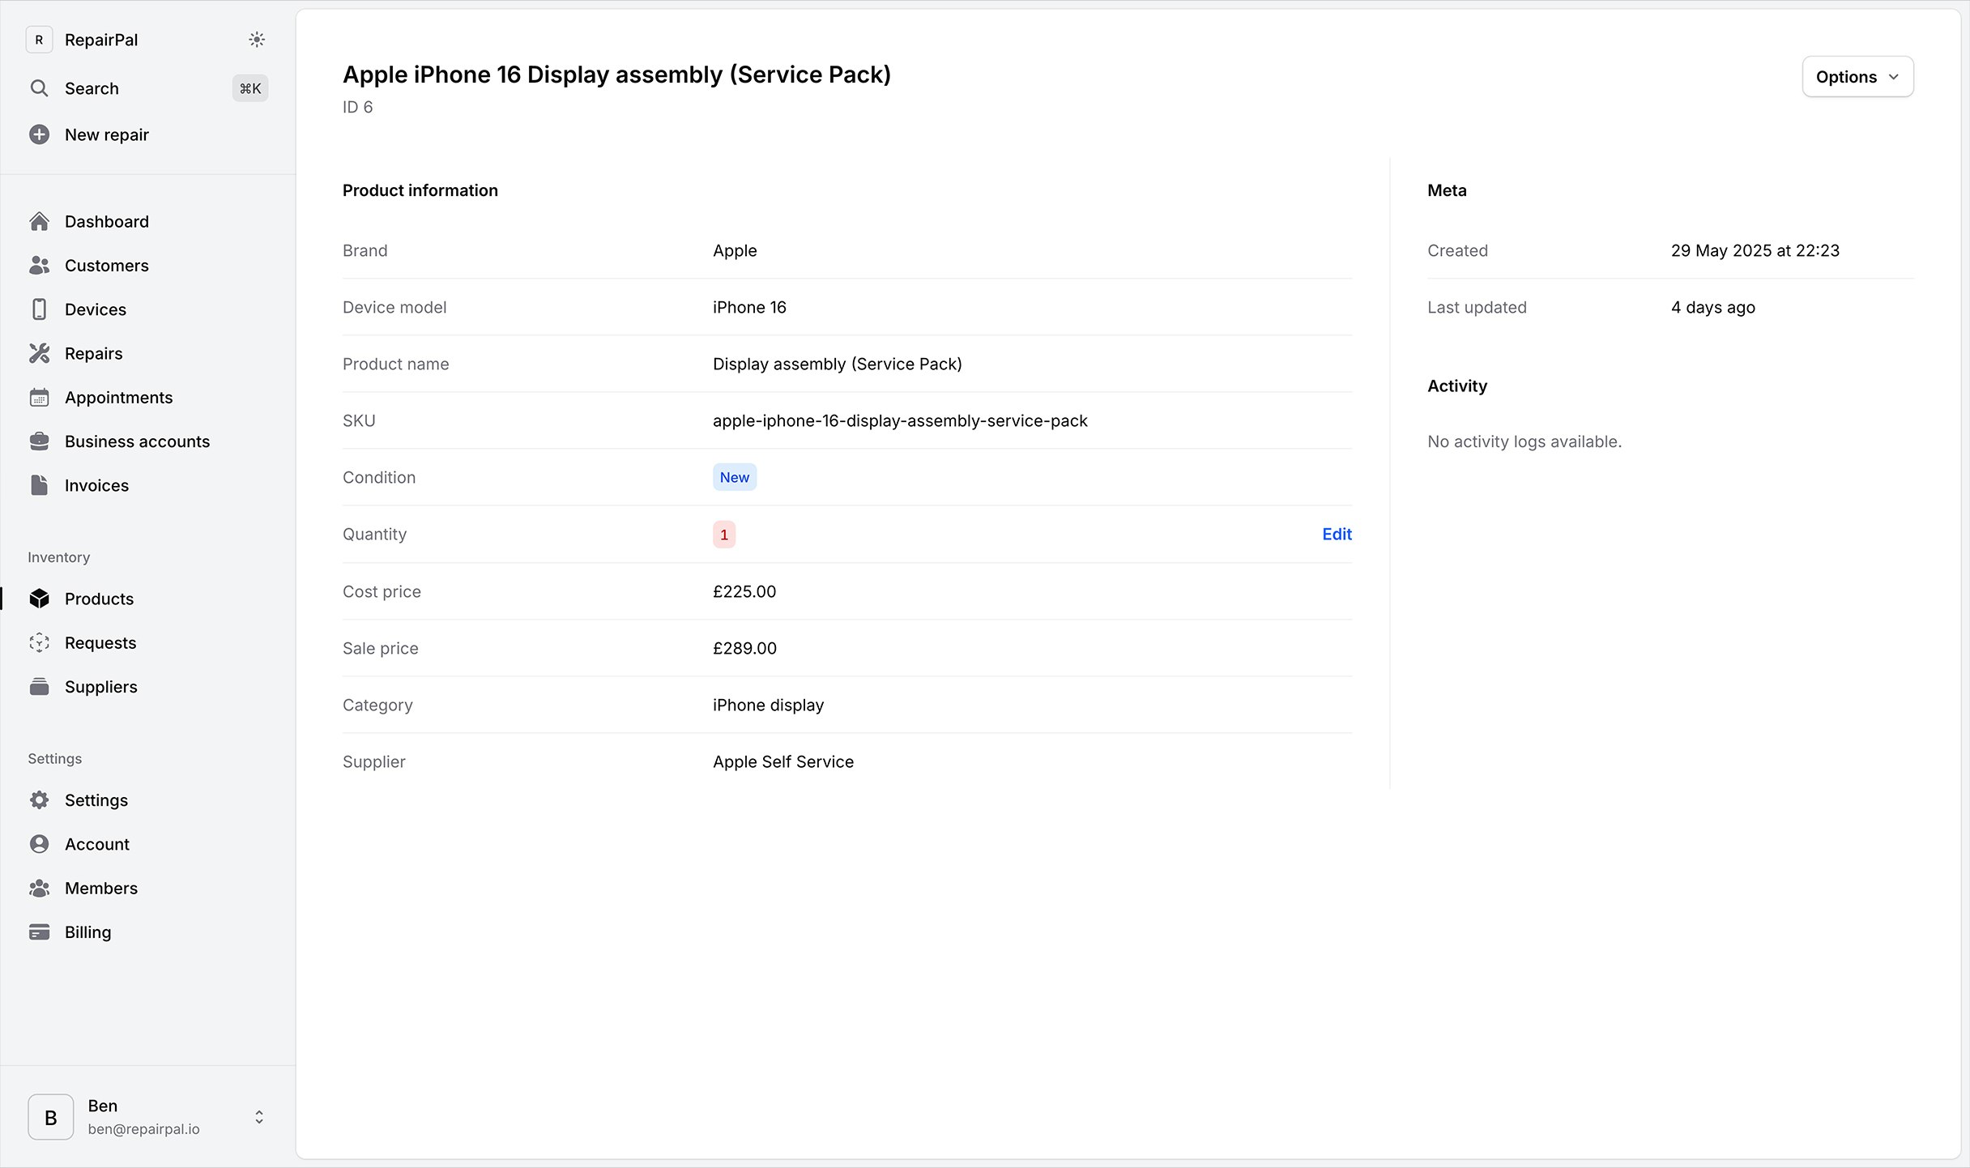The width and height of the screenshot is (1970, 1168).
Task: Click the Suppliers icon
Action: (x=39, y=687)
